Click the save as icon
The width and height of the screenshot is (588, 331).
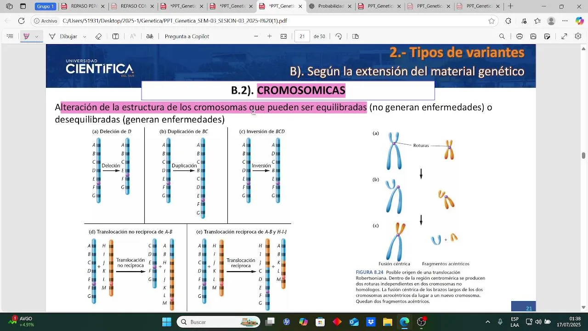point(547,36)
